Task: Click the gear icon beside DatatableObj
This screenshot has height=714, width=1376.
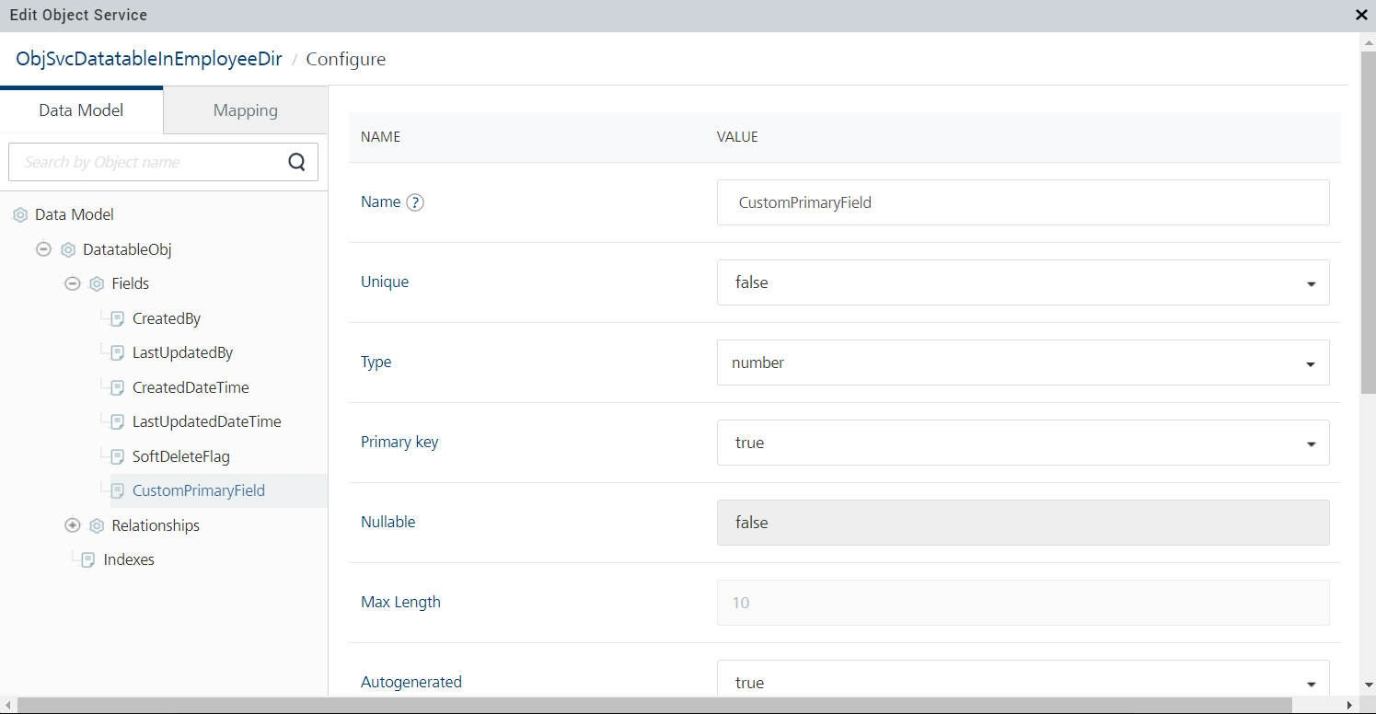Action: [x=68, y=250]
